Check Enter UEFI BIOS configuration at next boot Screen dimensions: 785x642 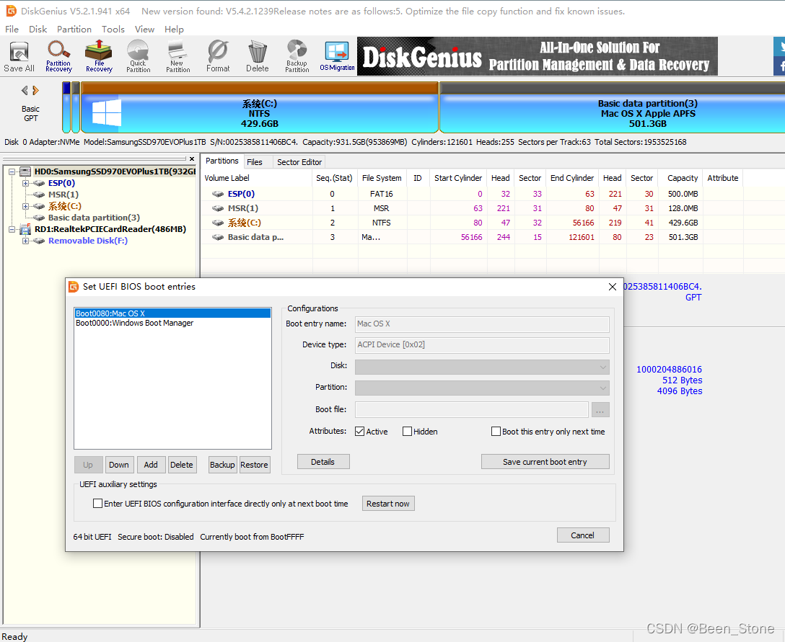(97, 504)
